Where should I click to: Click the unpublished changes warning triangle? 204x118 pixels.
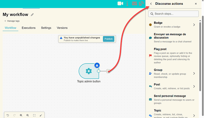(61, 38)
